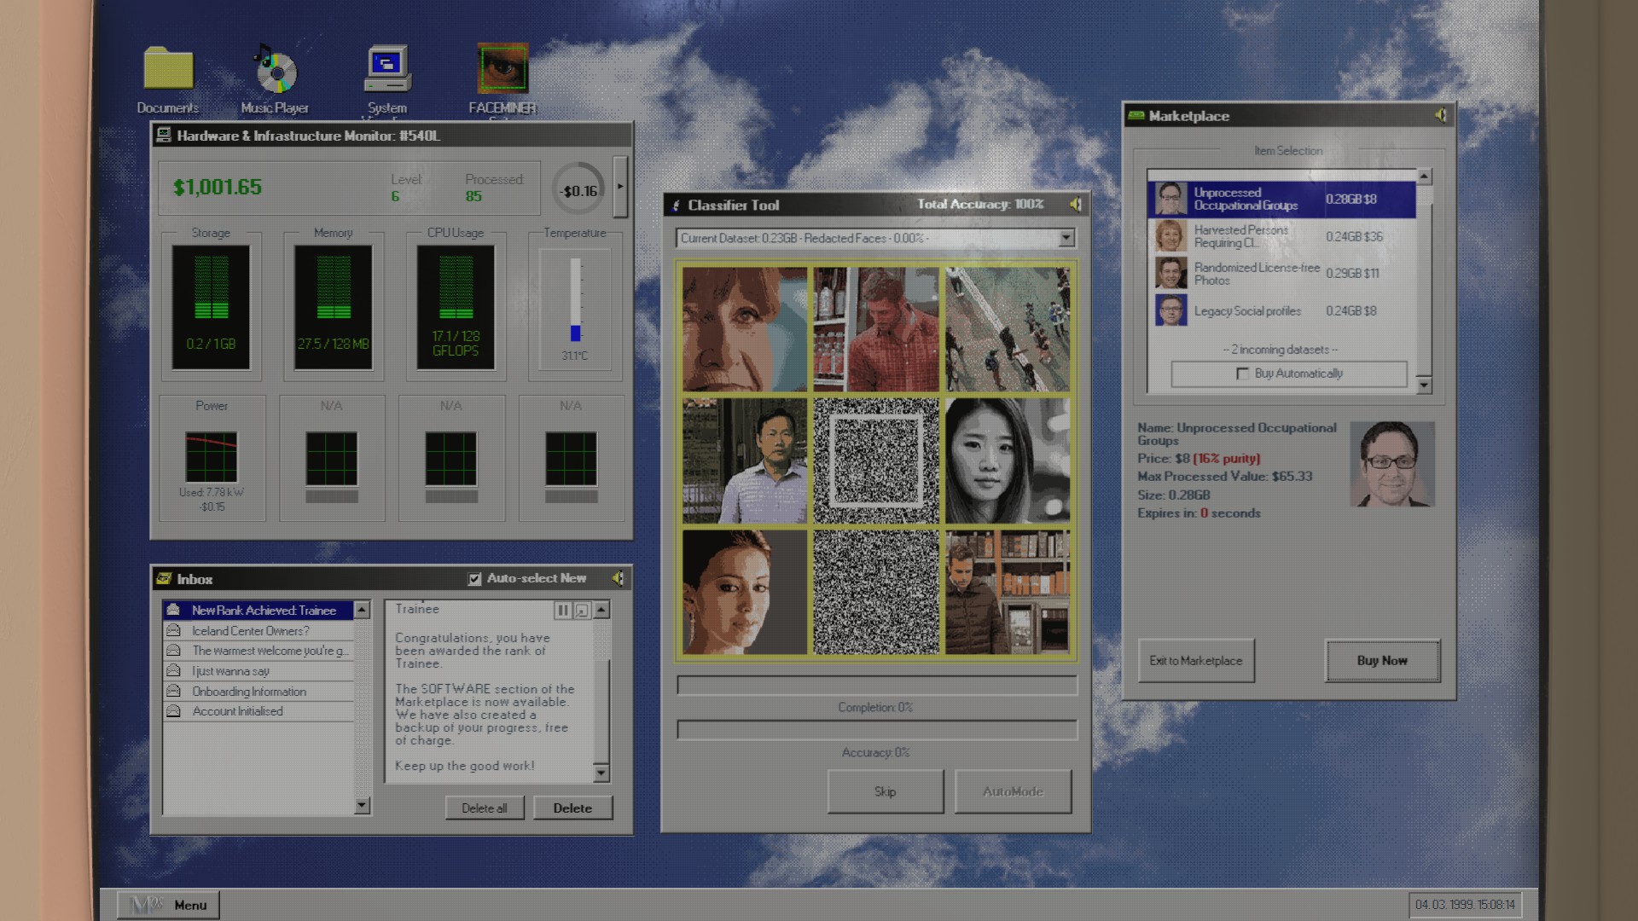Pause the inbox message text playback
The height and width of the screenshot is (921, 1638).
coord(563,611)
